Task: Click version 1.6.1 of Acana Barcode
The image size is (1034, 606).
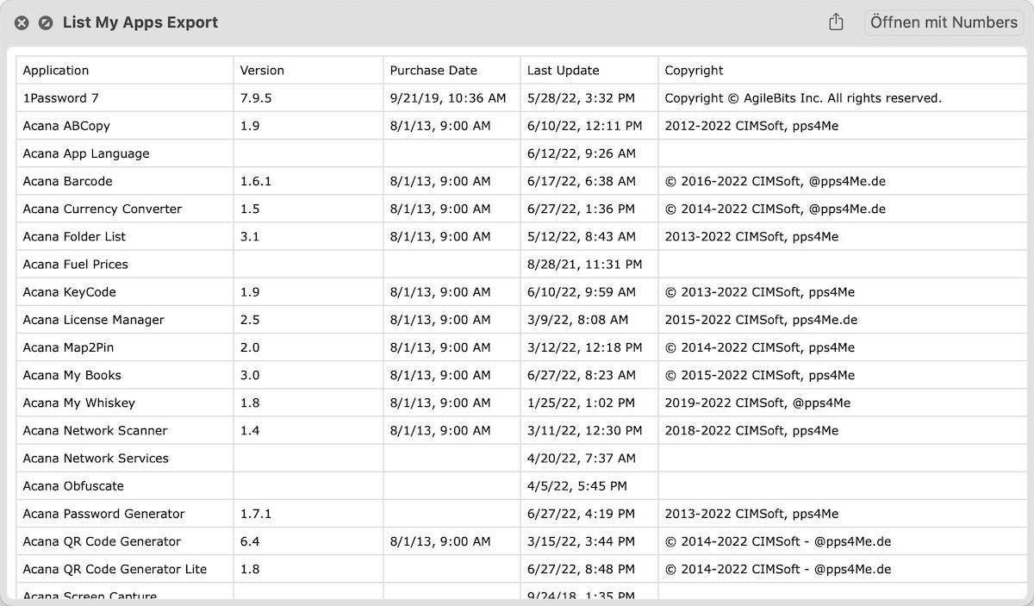Action: tap(308, 181)
